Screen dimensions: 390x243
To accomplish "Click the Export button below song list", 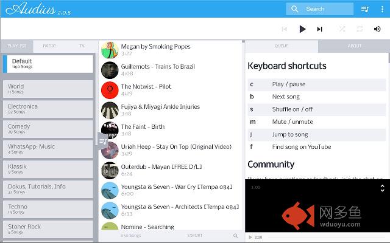I will click(195, 235).
